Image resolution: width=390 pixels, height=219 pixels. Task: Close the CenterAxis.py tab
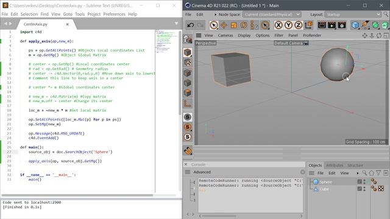pyautogui.click(x=68, y=24)
